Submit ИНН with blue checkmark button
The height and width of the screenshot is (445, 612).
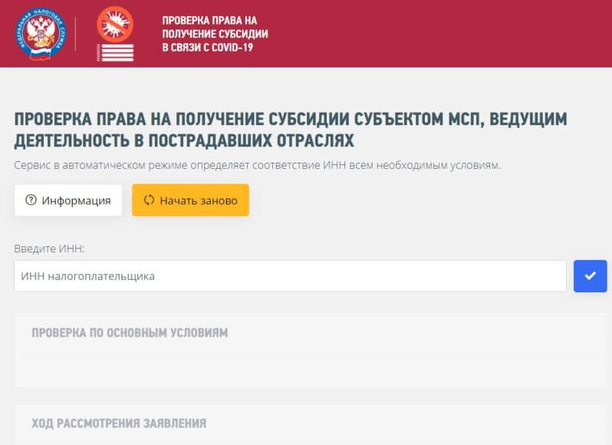591,276
